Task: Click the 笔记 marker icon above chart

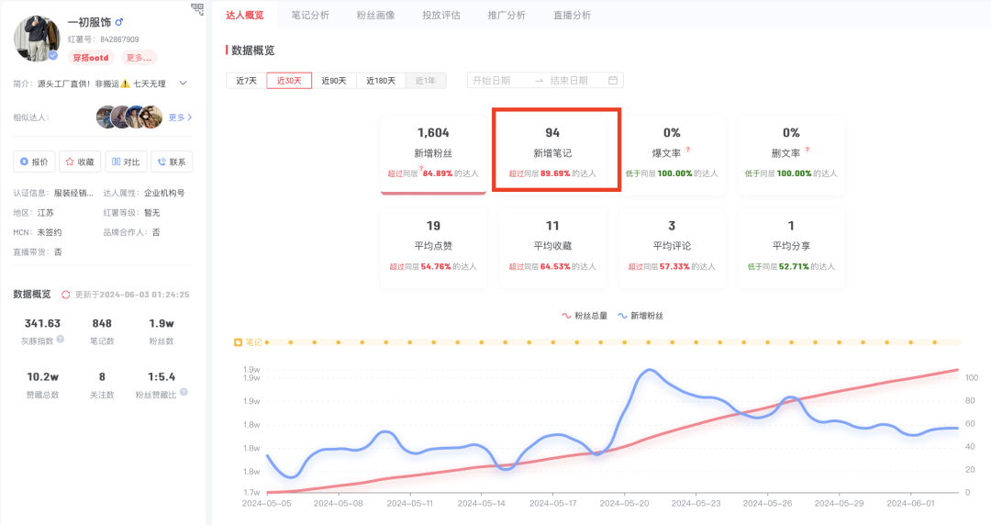Action: (x=239, y=342)
